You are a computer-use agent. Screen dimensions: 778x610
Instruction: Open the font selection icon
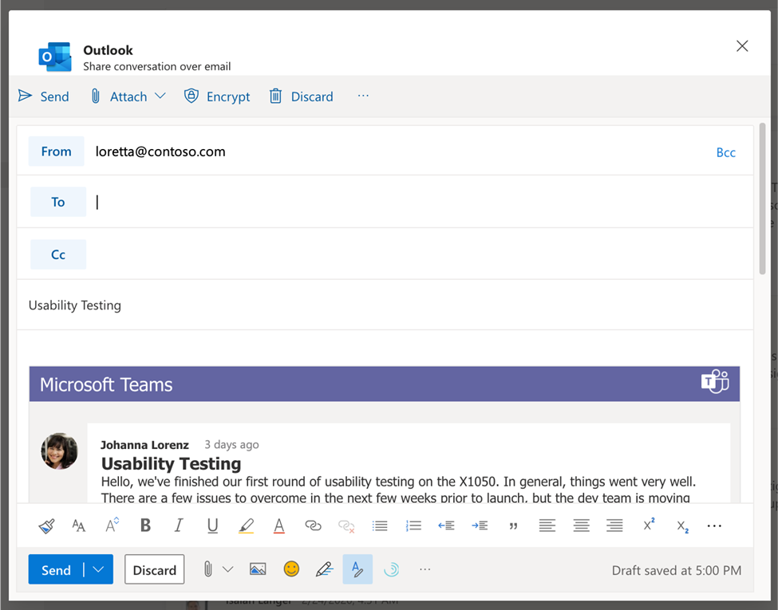[78, 525]
